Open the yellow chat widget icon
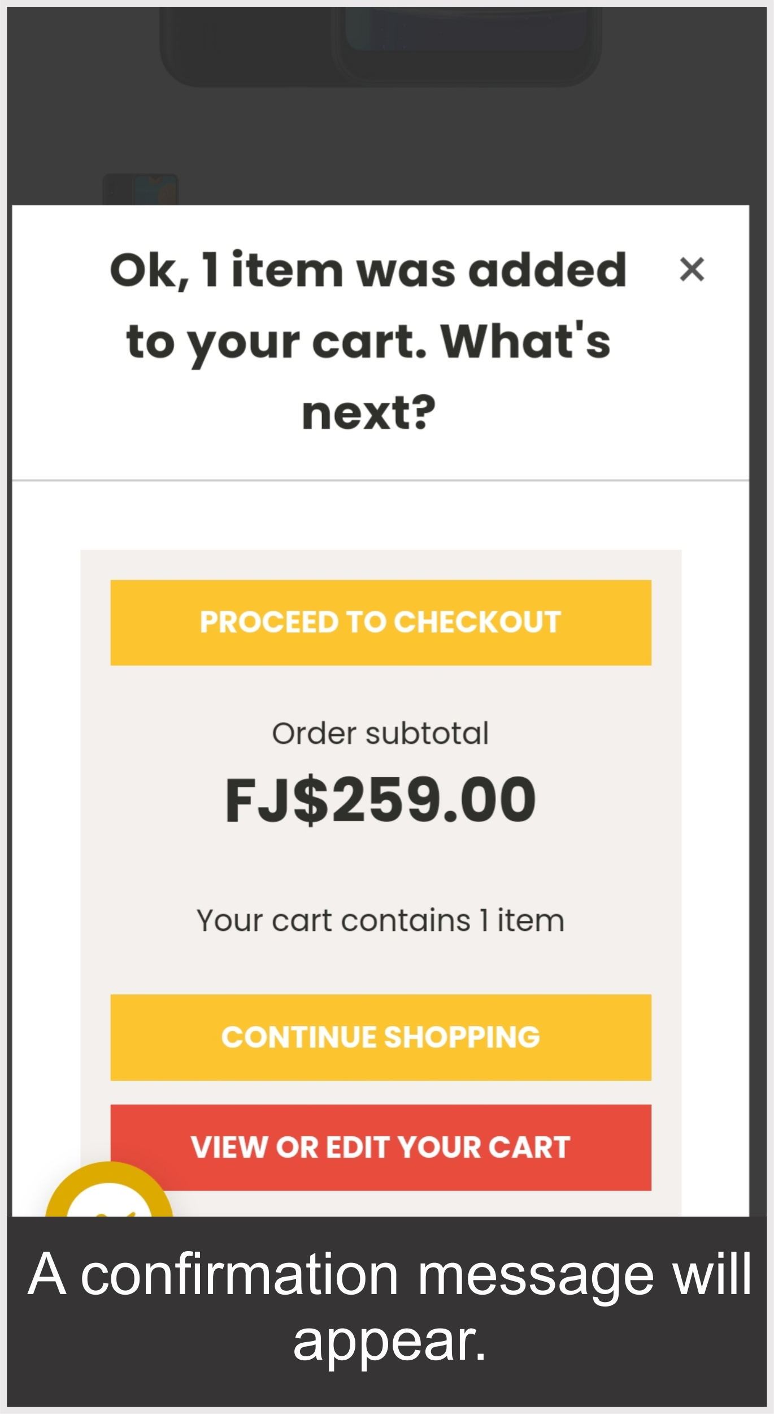774x1414 pixels. pyautogui.click(x=108, y=1193)
